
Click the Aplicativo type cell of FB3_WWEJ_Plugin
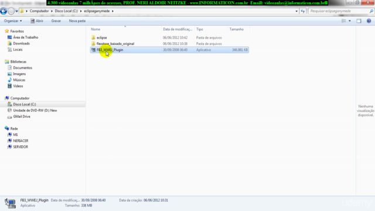click(x=203, y=50)
